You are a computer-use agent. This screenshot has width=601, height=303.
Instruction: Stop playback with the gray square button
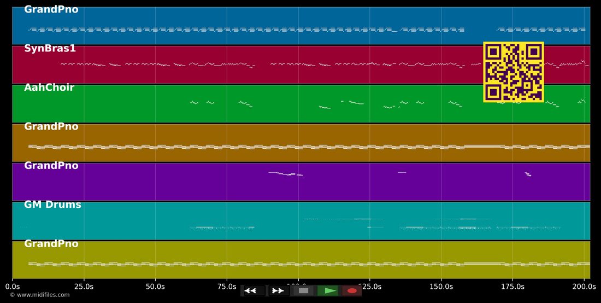coord(304,291)
